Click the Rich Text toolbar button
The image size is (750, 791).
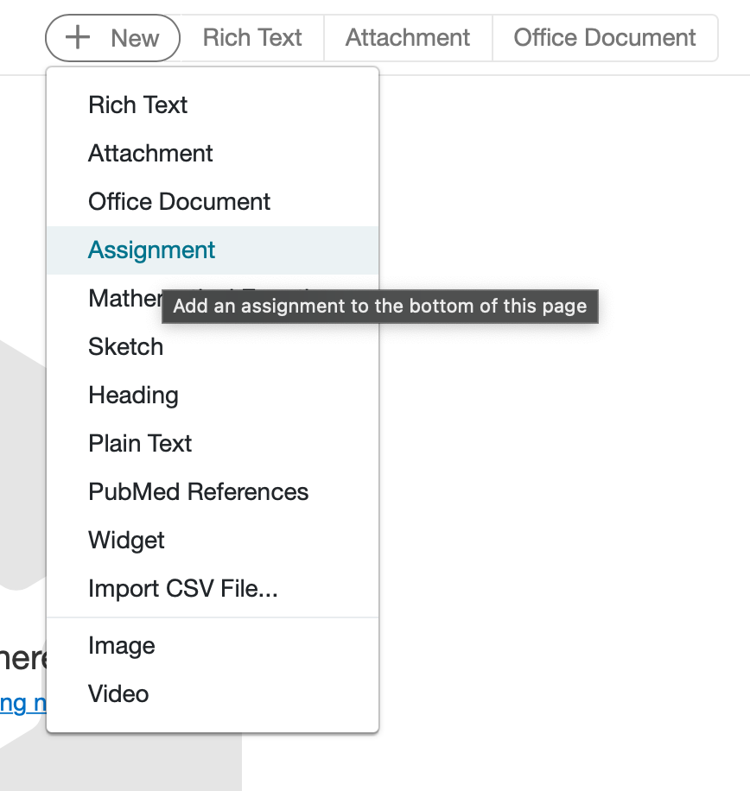click(x=251, y=37)
